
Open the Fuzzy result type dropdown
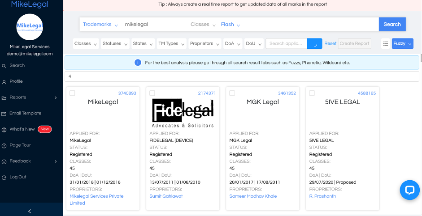click(x=403, y=43)
